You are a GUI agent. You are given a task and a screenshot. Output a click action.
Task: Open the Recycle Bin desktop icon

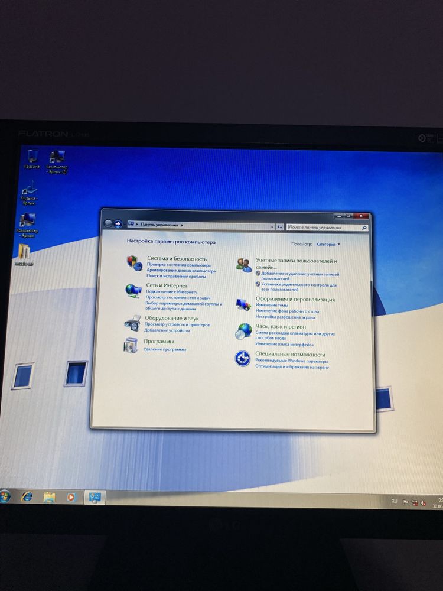tap(32, 158)
